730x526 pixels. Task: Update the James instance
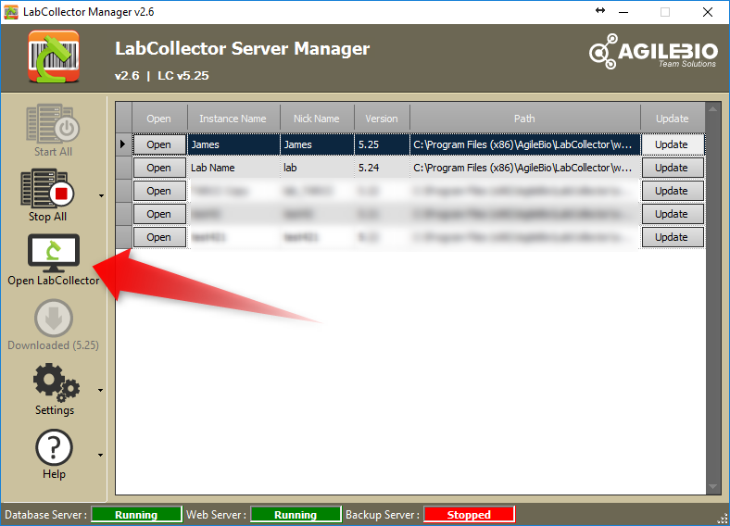[673, 144]
